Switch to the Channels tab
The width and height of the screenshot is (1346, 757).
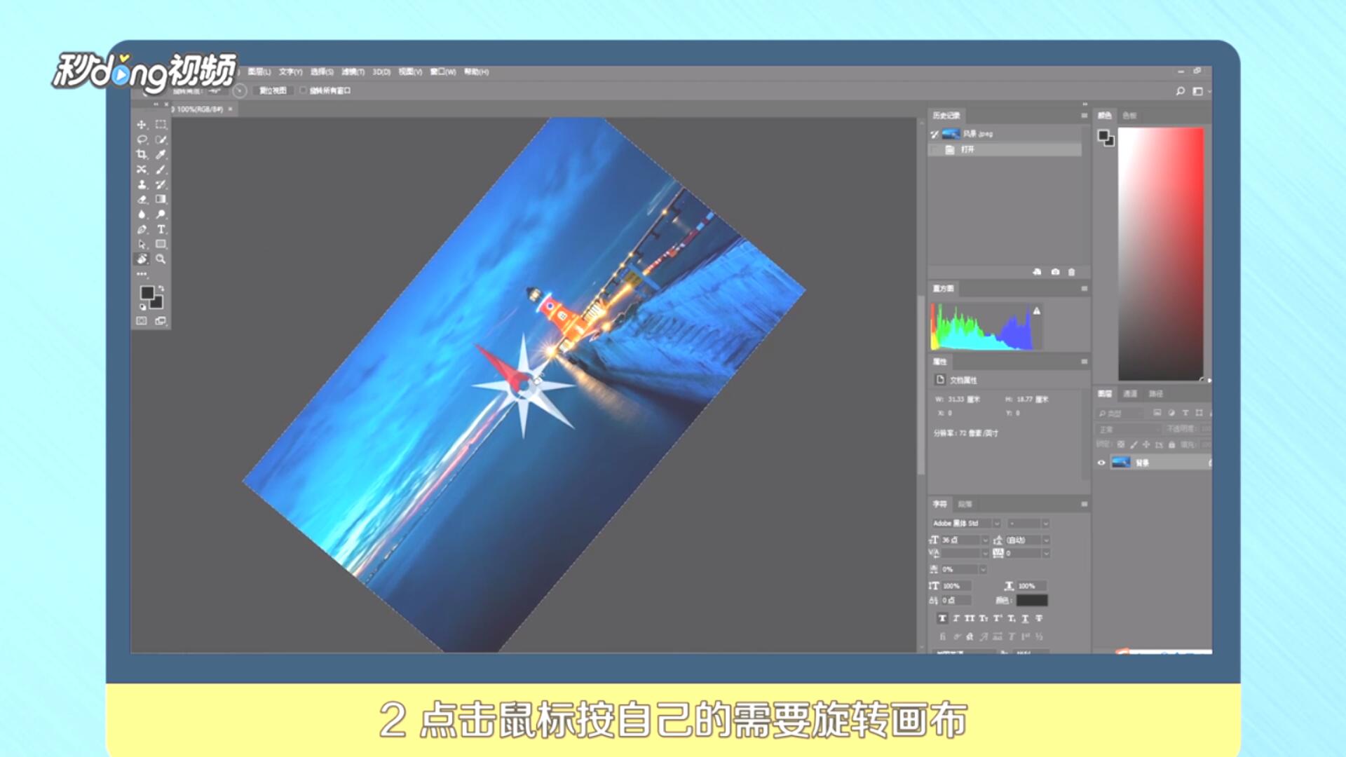(x=1130, y=394)
